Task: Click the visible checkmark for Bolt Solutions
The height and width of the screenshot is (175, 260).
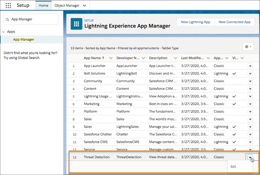Action: [x=234, y=74]
